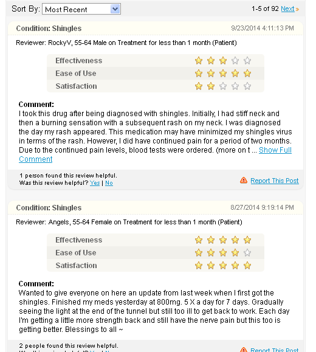Click fourth empty Effectiveness star in RockyV's review
This screenshot has height=352, width=316.
click(235, 61)
